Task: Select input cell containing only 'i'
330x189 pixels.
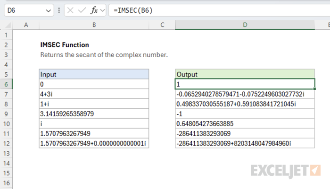Action: pos(94,124)
